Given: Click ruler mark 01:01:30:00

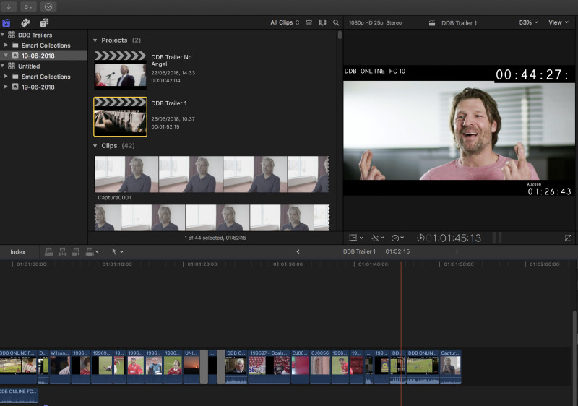Looking at the screenshot, I should 288,264.
